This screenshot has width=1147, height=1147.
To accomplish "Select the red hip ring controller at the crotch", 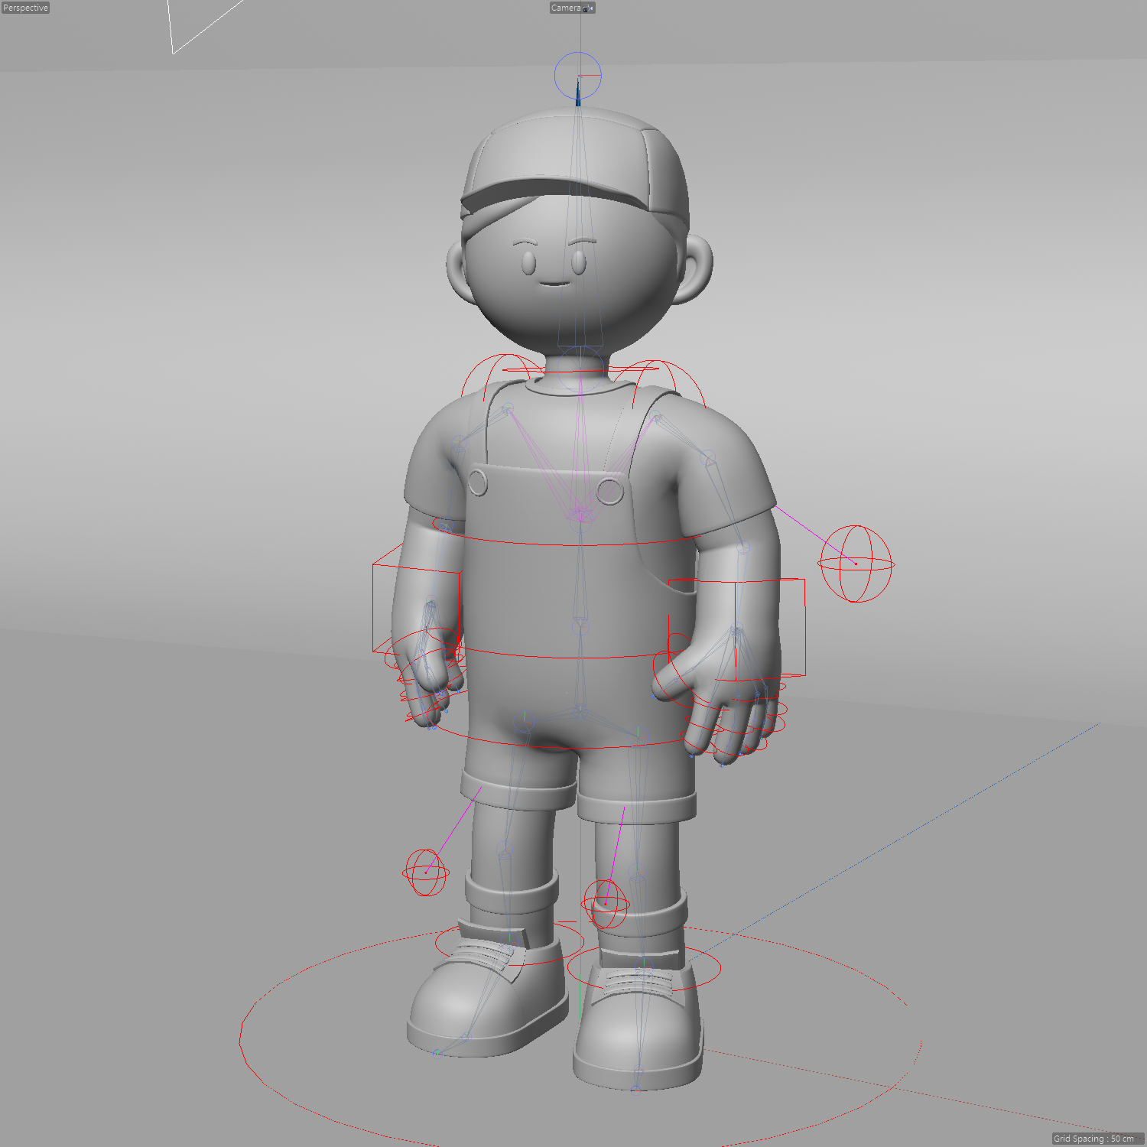I will coord(566,746).
